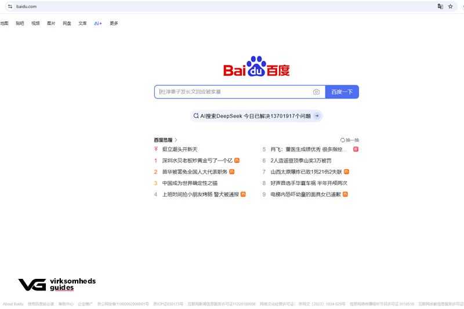Open the About Baidu footer link
The width and height of the screenshot is (464, 309).
pos(13,304)
